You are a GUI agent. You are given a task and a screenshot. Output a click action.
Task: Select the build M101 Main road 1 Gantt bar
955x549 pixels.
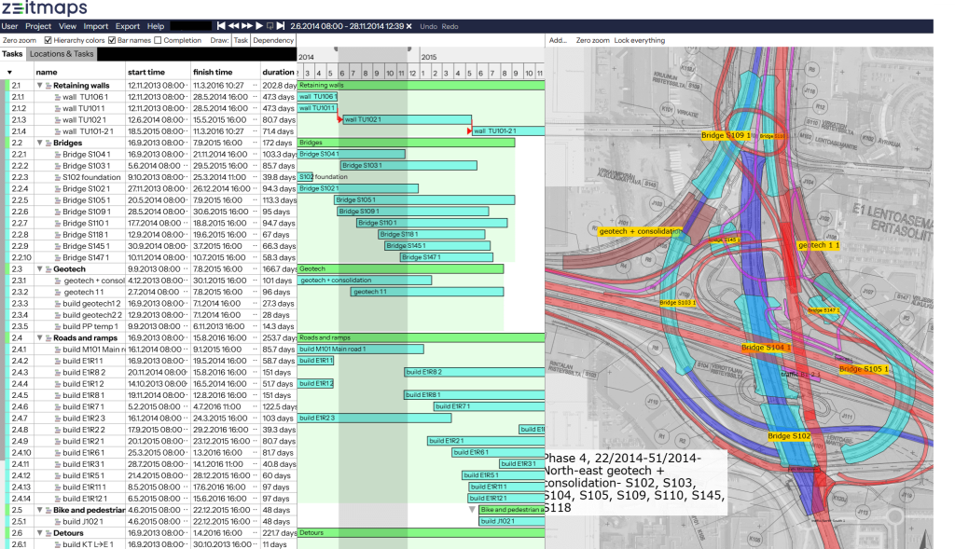coord(361,350)
